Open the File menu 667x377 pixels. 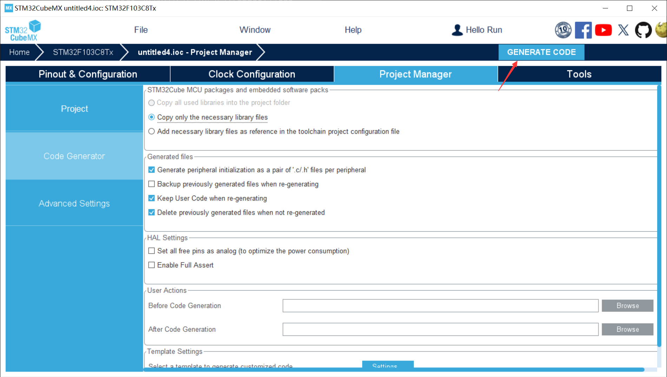[141, 30]
